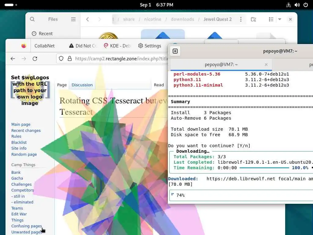This screenshot has height=235, width=313.
Task: Click the 'python3.11-minimal' package name
Action: pos(198,85)
